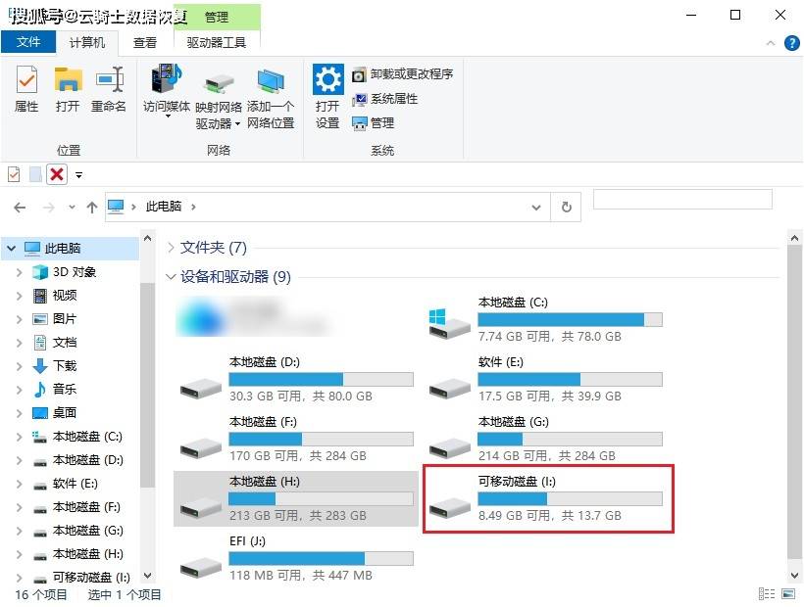Click Uninstall or change a program (卸载或更改程序)
This screenshot has width=804, height=607.
click(x=403, y=74)
